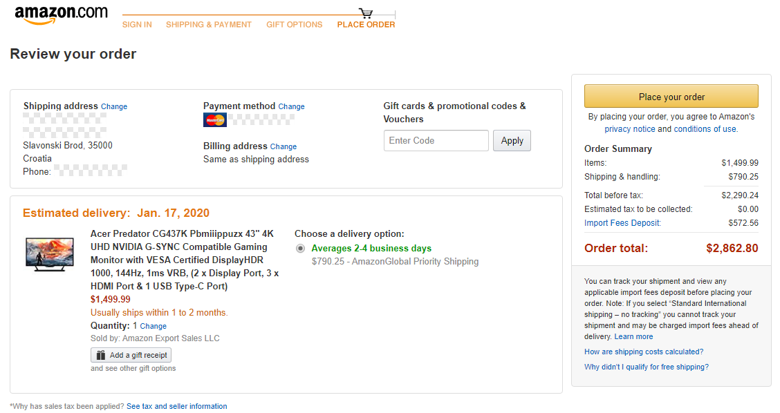This screenshot has width=780, height=413.
Task: Open the Acer Predator monitor thumbnail
Action: pyautogui.click(x=50, y=254)
